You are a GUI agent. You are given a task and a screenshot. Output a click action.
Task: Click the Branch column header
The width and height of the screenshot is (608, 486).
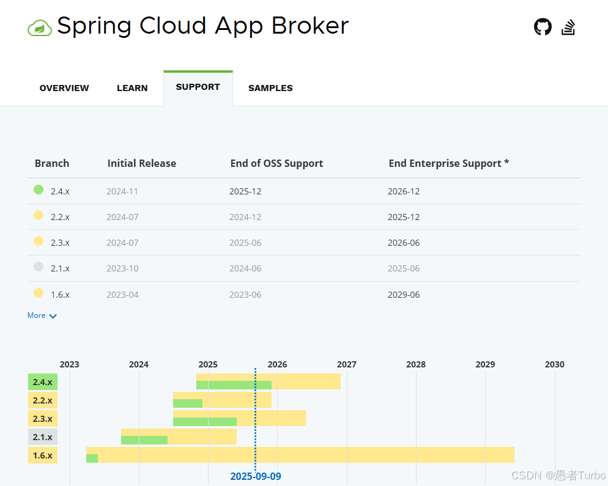[x=52, y=164]
